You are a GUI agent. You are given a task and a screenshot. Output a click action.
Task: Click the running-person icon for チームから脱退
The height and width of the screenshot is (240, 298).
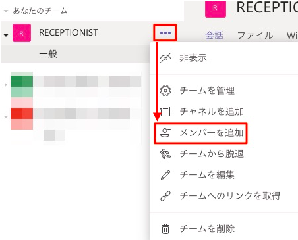[x=165, y=154]
